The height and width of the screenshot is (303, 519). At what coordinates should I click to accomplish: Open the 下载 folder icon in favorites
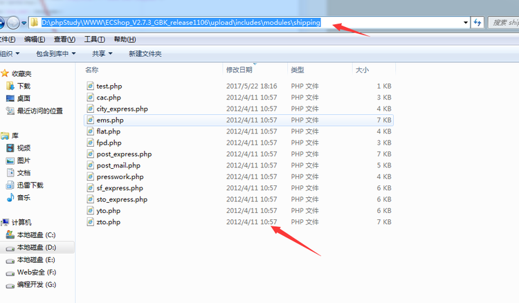tap(10, 86)
